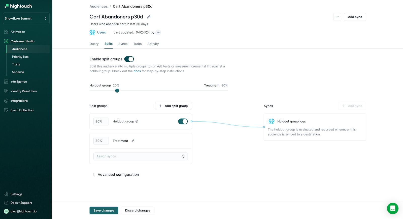Click the Add split group button

pos(173,106)
